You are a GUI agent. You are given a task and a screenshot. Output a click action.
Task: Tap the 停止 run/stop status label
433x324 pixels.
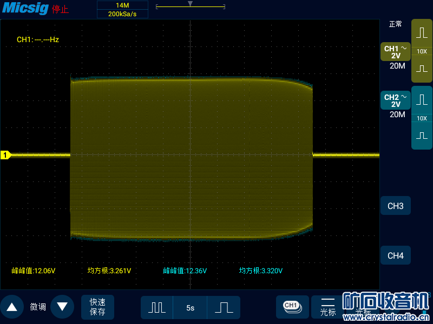pyautogui.click(x=61, y=9)
